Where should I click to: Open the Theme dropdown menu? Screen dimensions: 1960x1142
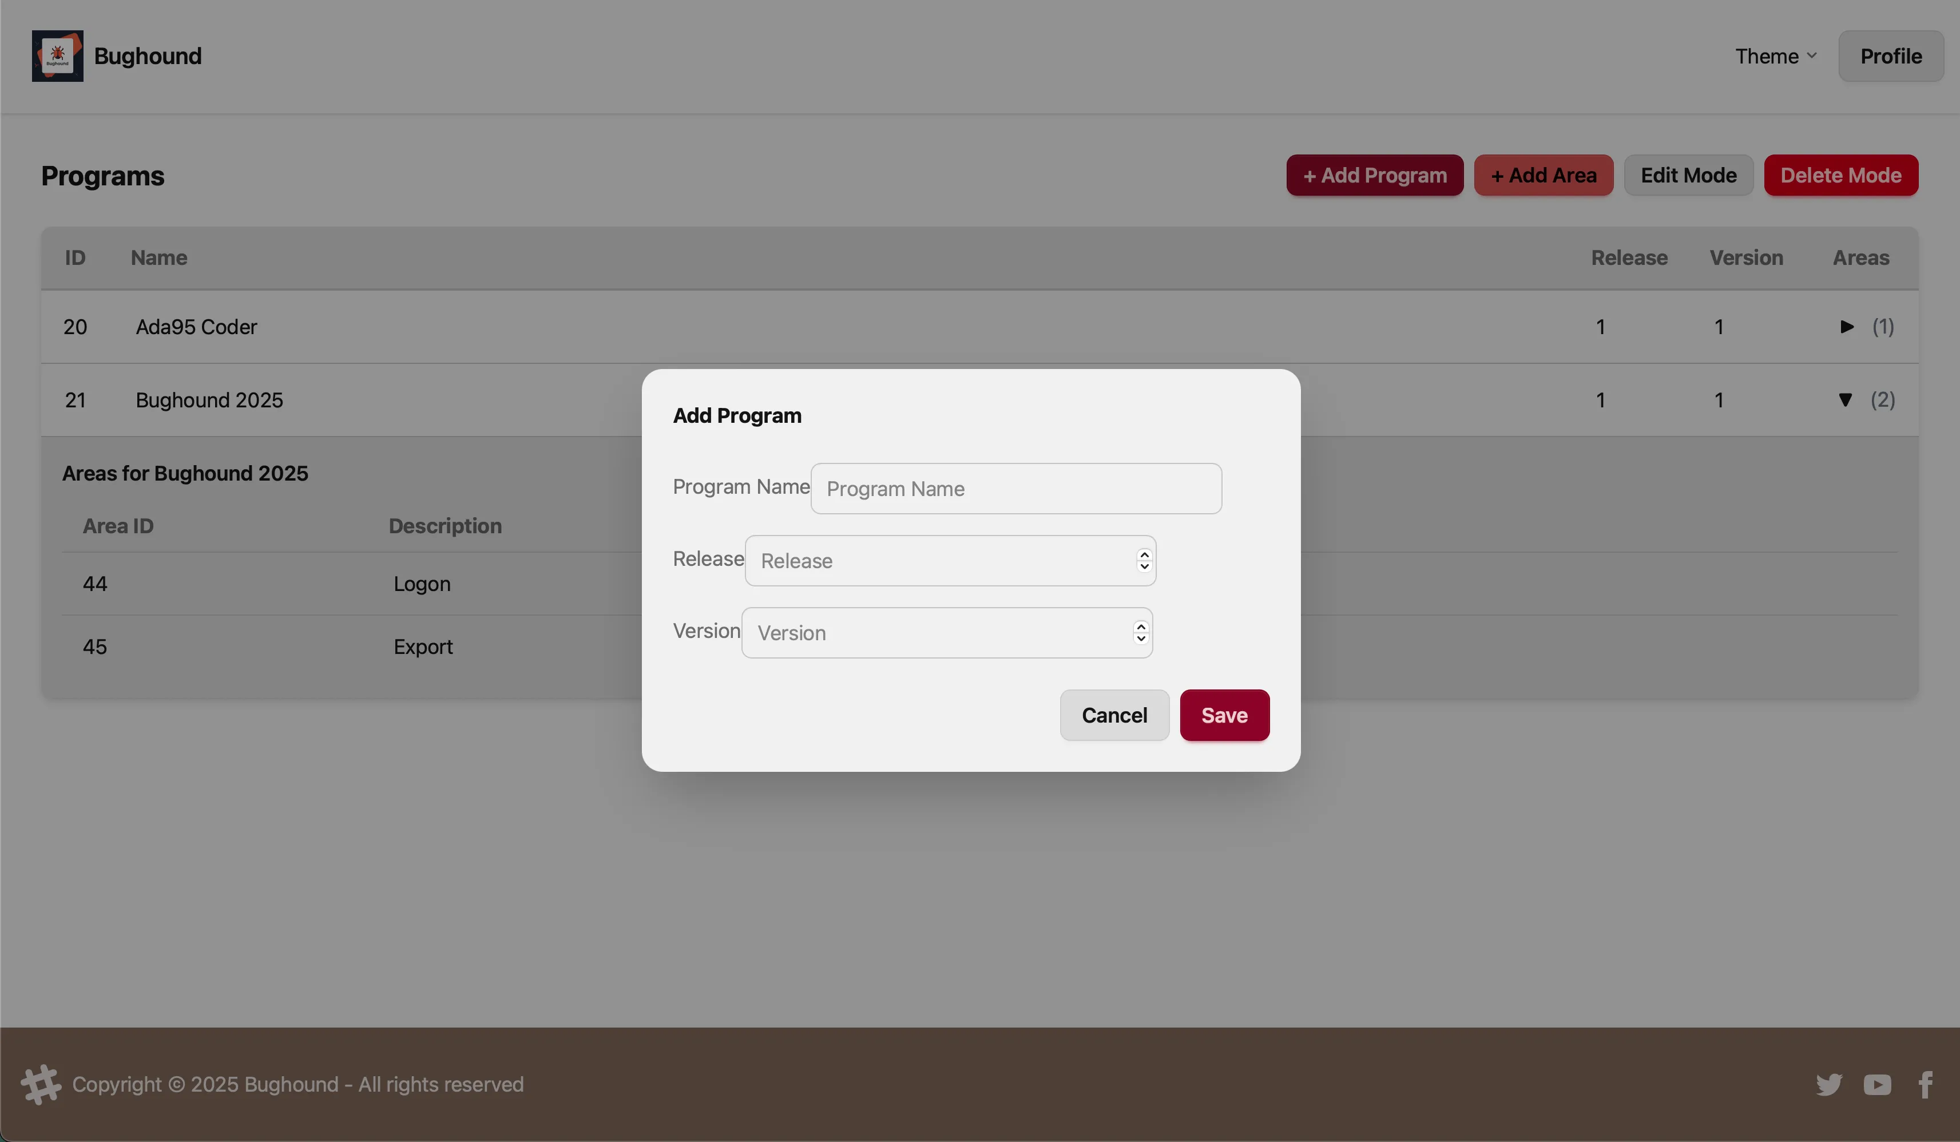[1775, 56]
